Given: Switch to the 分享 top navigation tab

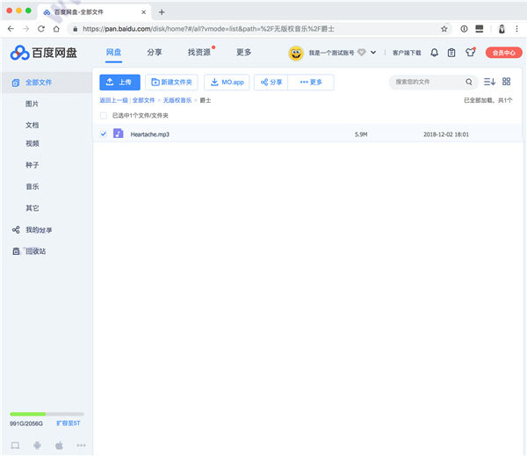Looking at the screenshot, I should coord(154,53).
